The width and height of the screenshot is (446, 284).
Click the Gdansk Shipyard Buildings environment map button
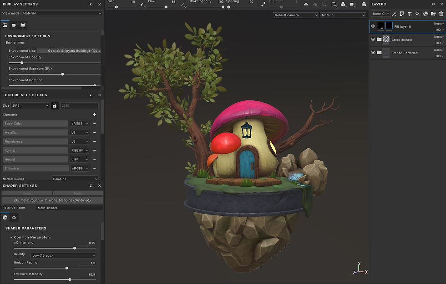point(69,50)
